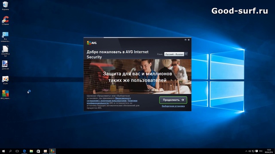This screenshot has height=154, width=275.
Task: Select the LibreOffice 5.0 desktop icon
Action: (5, 51)
